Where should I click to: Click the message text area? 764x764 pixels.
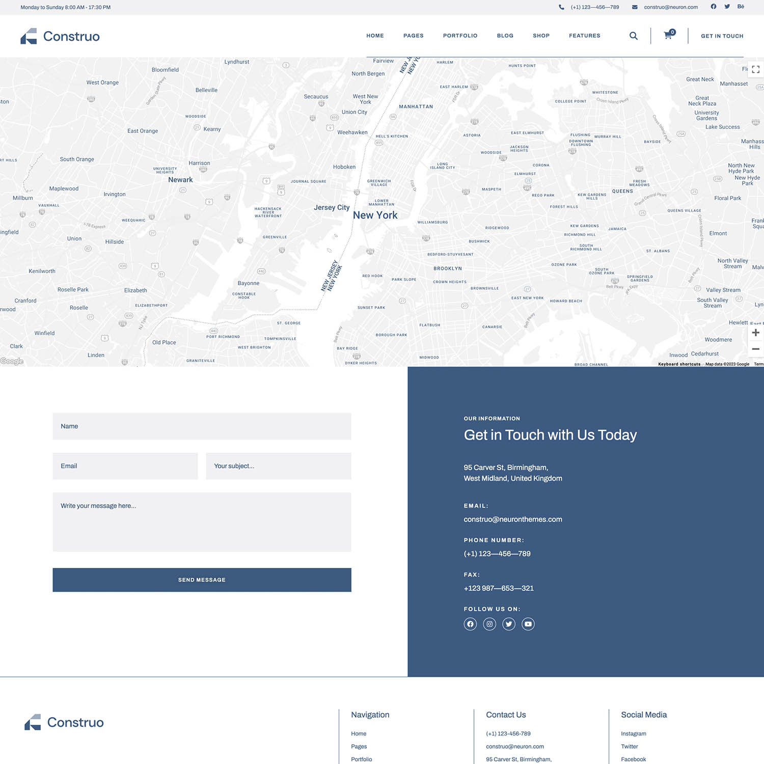pos(202,522)
